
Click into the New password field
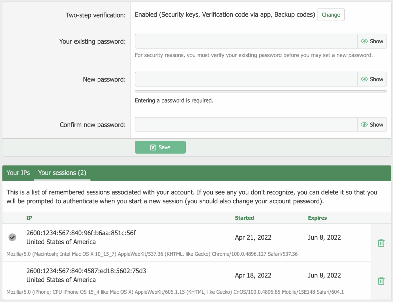coord(246,79)
